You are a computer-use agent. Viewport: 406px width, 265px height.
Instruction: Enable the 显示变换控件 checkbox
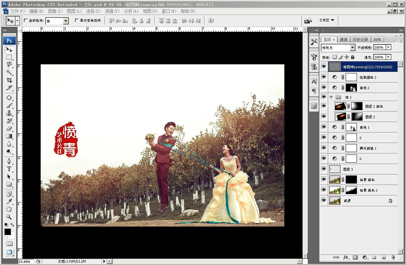pyautogui.click(x=77, y=20)
